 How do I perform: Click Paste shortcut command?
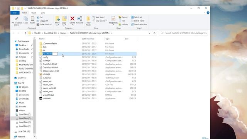44,24
